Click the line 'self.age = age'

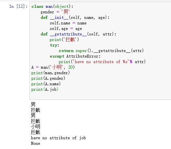pyautogui.click(x=66, y=29)
